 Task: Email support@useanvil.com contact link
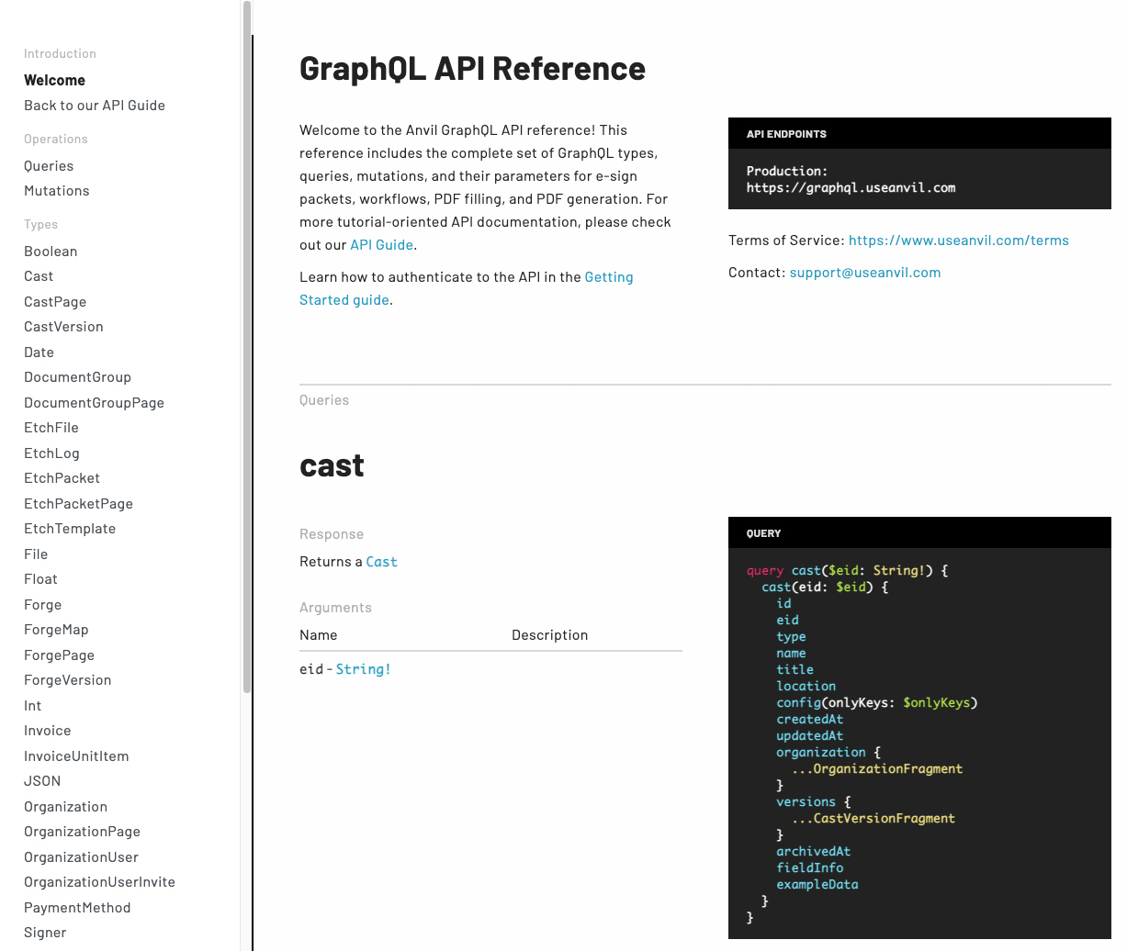(864, 273)
